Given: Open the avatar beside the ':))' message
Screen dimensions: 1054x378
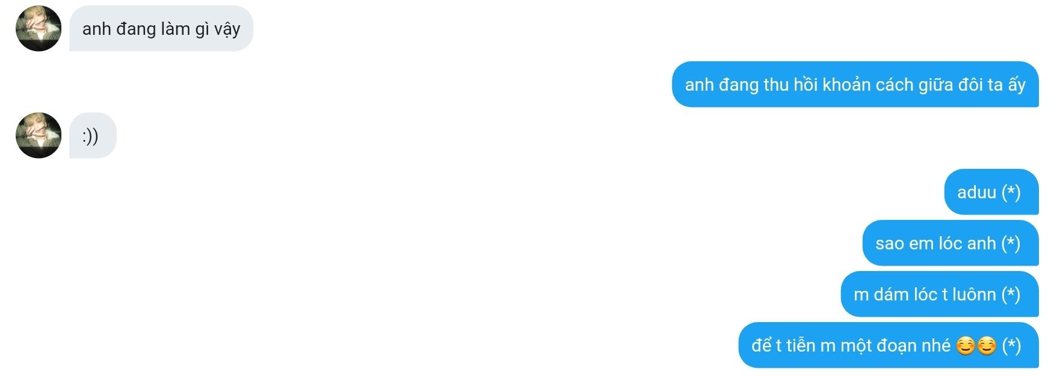Looking at the screenshot, I should (39, 135).
